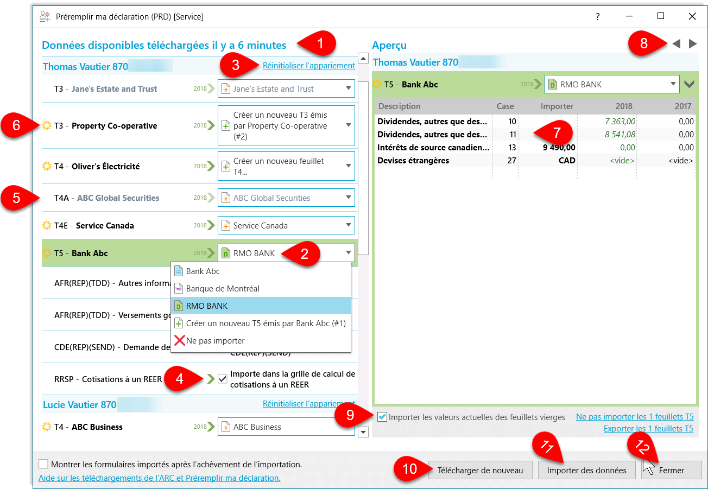The width and height of the screenshot is (708, 489).
Task: Click the Exporter les 1 feuillets T5 link
Action: point(648,429)
